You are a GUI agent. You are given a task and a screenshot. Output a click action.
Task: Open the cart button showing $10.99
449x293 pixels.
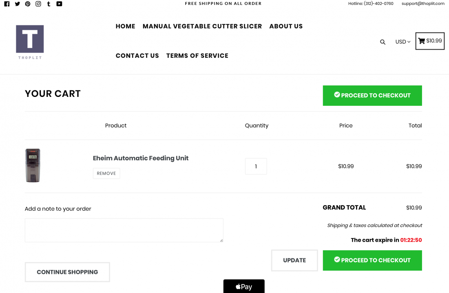click(430, 41)
